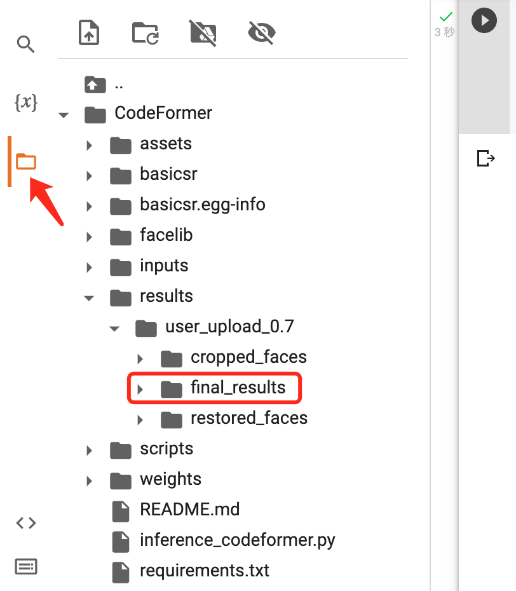This screenshot has height=591, width=516.
Task: Refresh the file browser
Action: (x=146, y=32)
